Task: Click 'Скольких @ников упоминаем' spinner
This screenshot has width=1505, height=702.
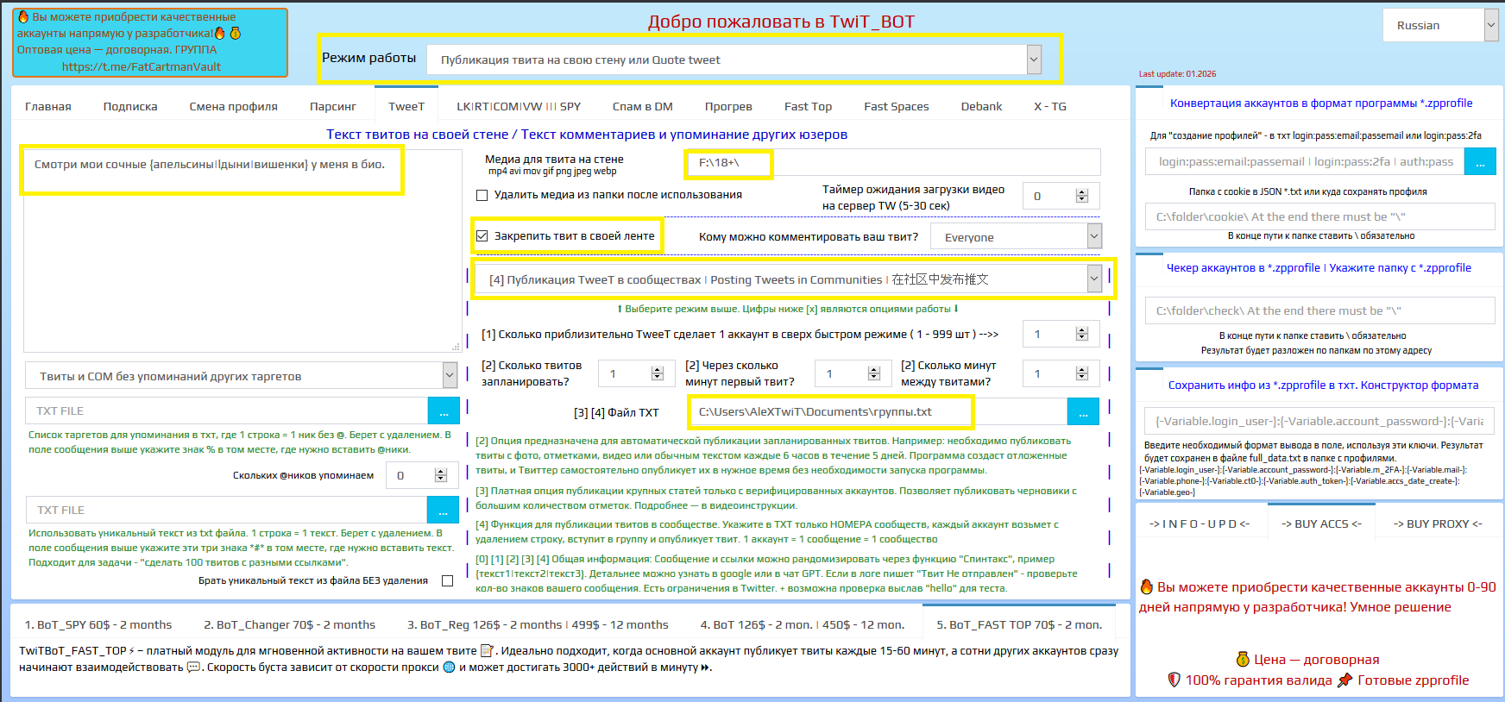Action: click(441, 475)
